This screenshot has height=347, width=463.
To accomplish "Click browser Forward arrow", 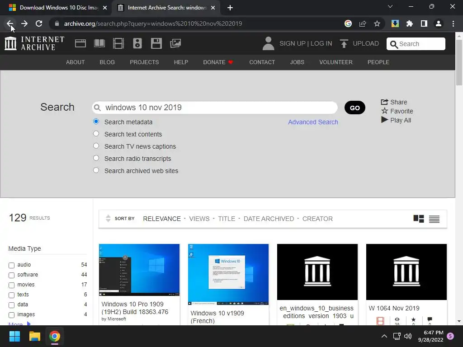I will pos(24,23).
